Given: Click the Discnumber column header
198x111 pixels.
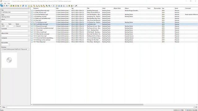Looking at the screenshot, I should [x=157, y=8].
